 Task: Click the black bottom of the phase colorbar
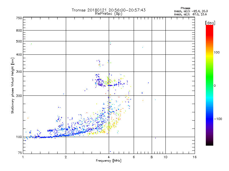pos(210,143)
